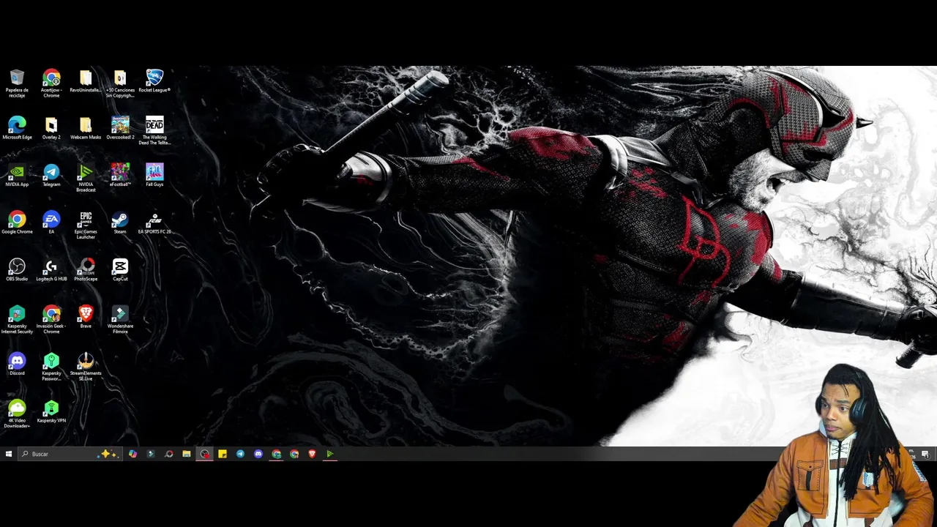Open NVIDIA Broadcast from the taskbar
The width and height of the screenshot is (937, 527).
click(330, 454)
